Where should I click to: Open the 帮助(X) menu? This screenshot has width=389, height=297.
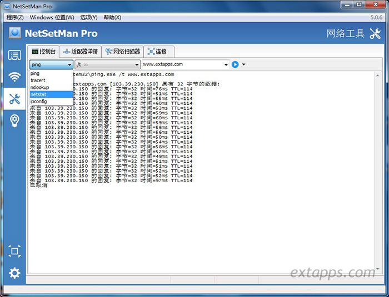[112, 17]
